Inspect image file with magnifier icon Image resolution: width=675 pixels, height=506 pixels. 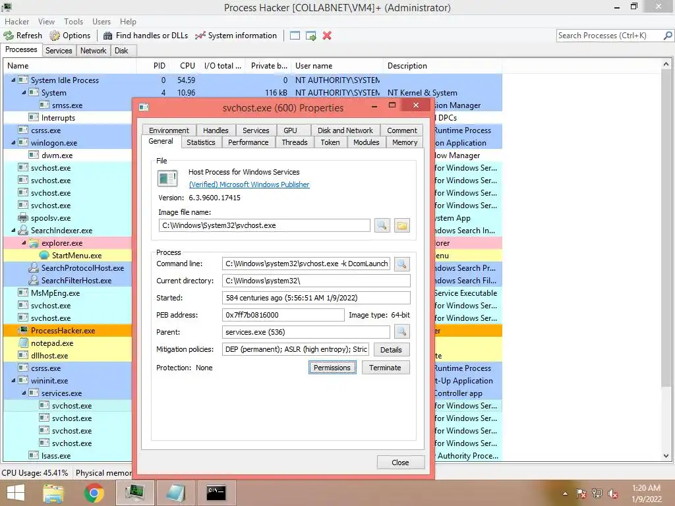[382, 225]
